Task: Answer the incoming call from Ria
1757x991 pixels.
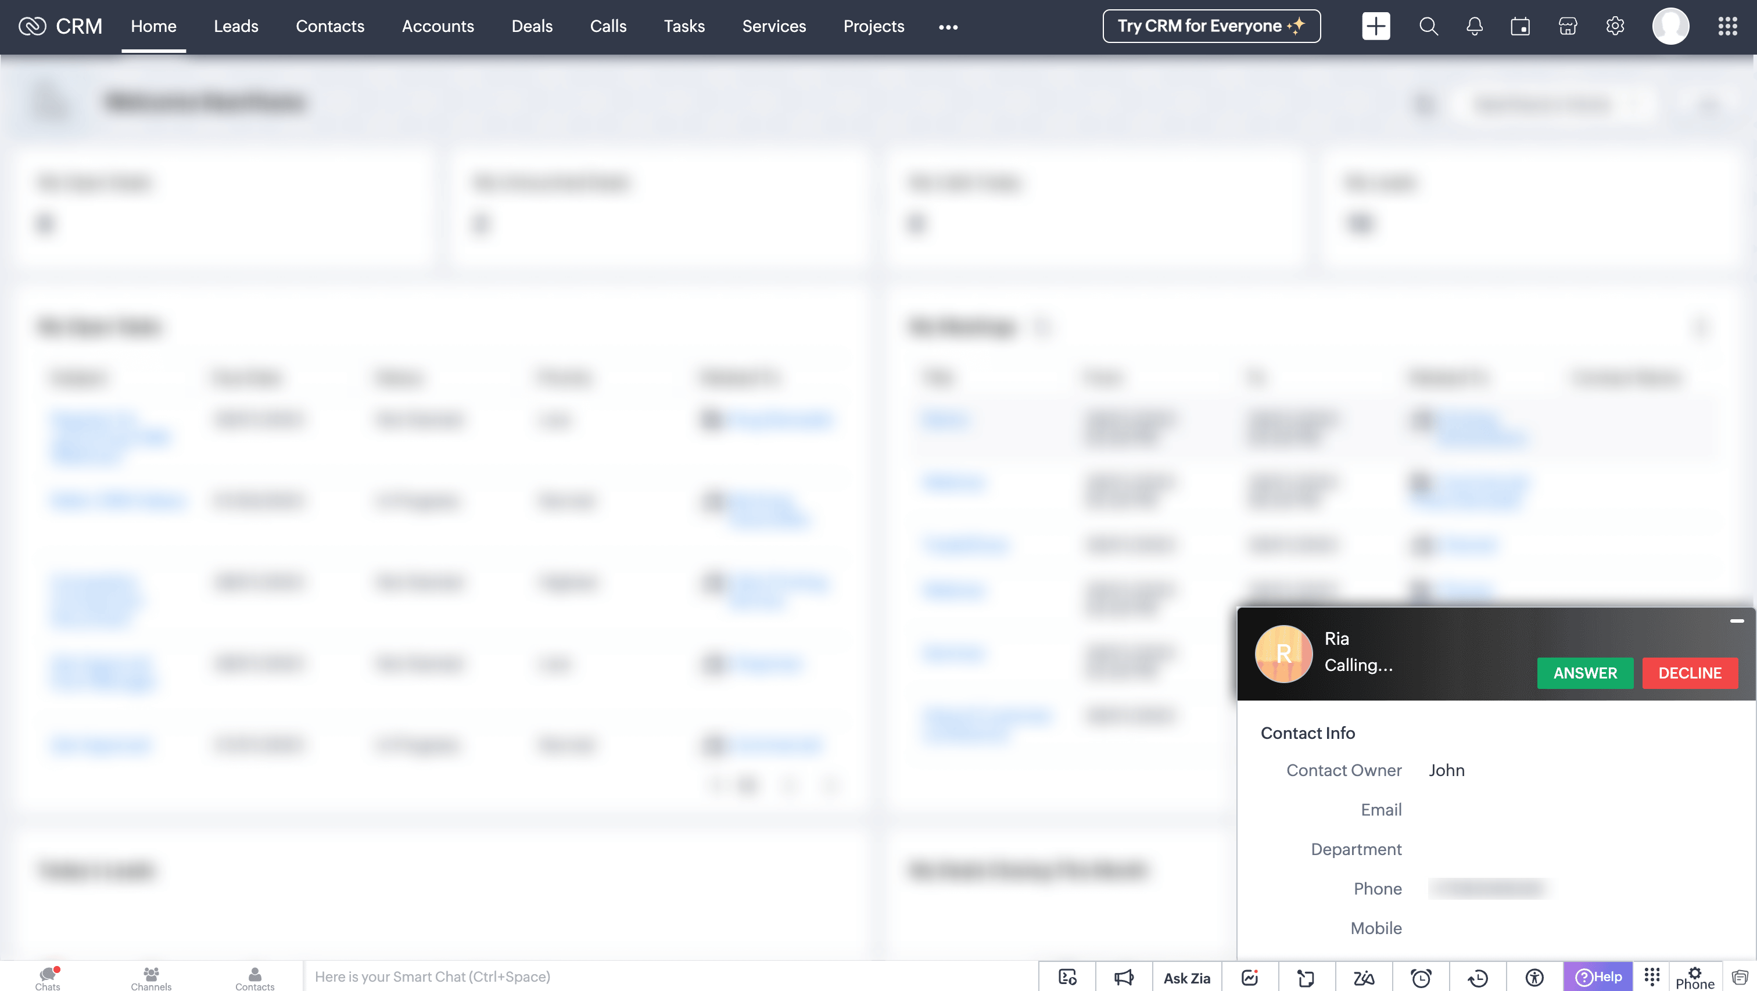Action: [1584, 673]
